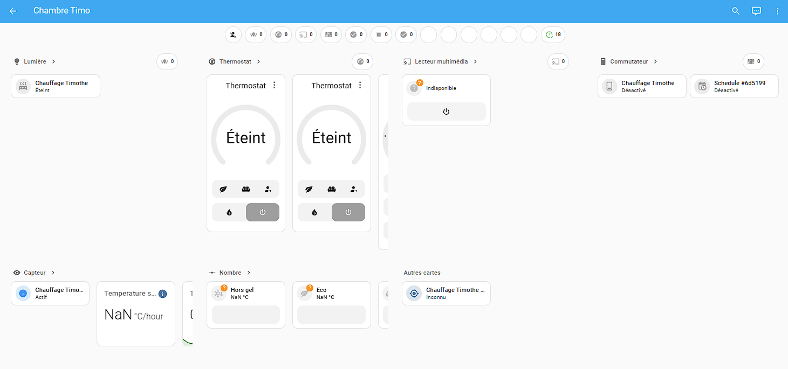788x369 pixels.
Task: Click the cast media count chip in the top chip row
Action: coord(306,34)
